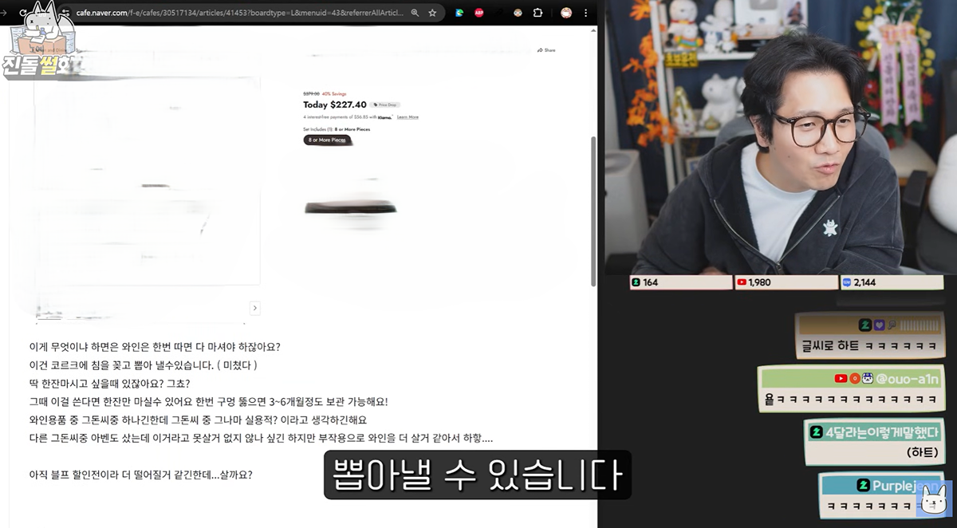
Task: Open the Chrome three-dot menu
Action: [x=586, y=13]
